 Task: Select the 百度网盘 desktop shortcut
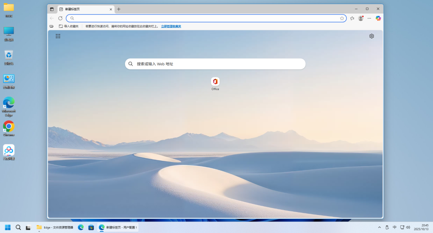[9, 152]
